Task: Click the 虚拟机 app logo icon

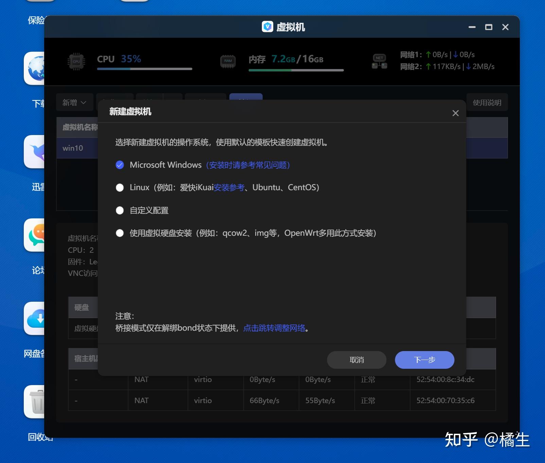Action: pyautogui.click(x=267, y=27)
